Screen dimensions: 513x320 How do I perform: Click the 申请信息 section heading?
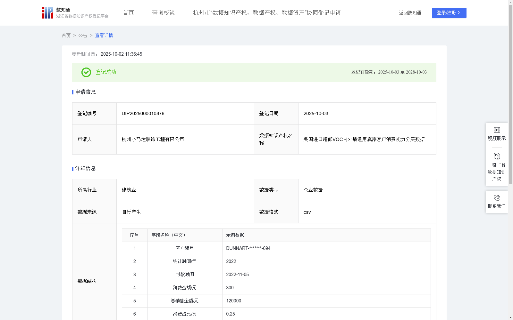point(85,92)
